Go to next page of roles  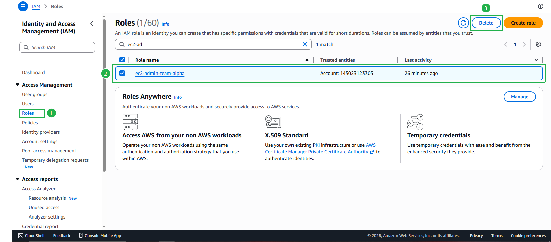pos(524,44)
